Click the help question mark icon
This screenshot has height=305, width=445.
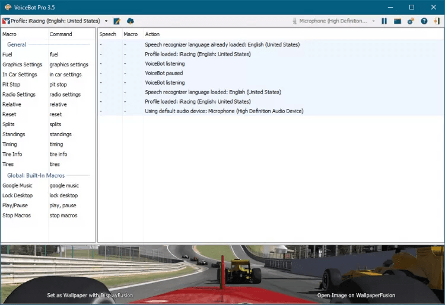[424, 21]
